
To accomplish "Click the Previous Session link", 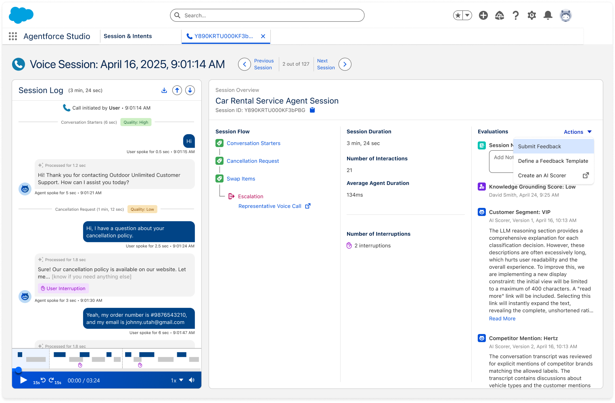I will [x=264, y=64].
